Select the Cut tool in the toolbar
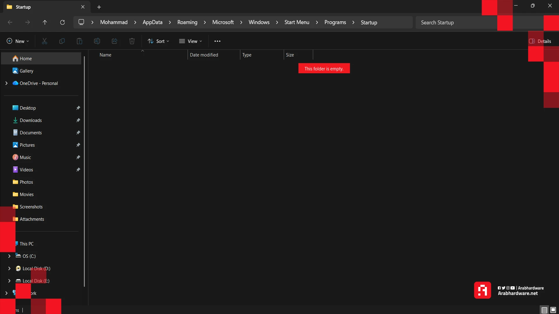Viewport: 559px width, 314px height. coord(45,41)
